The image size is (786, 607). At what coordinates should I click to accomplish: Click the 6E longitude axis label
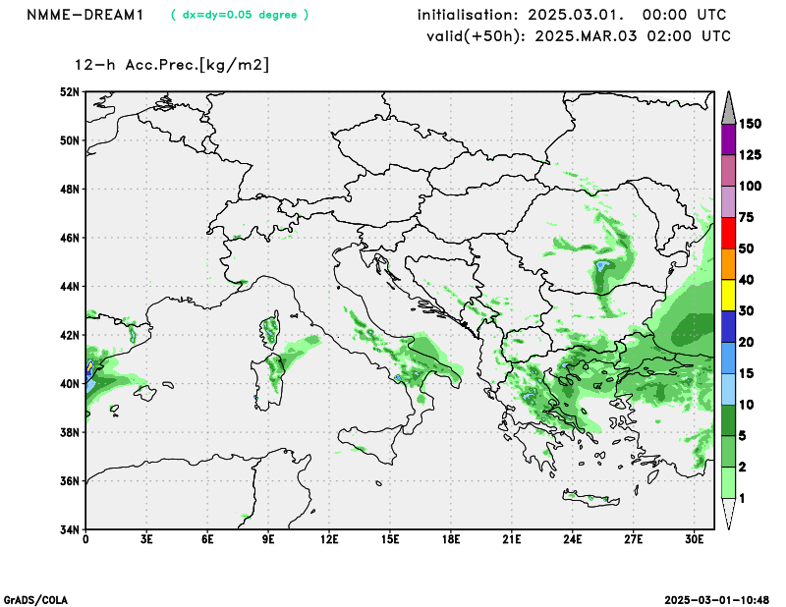(x=207, y=540)
